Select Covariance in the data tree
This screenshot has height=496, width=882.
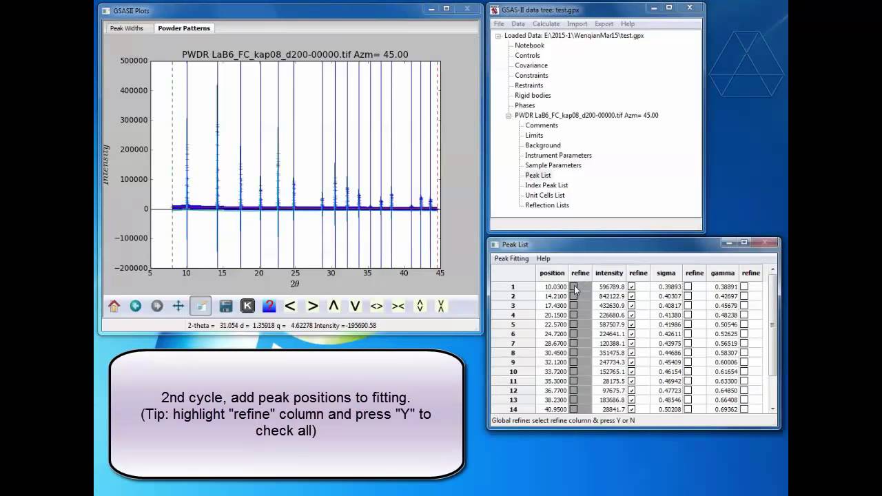pyautogui.click(x=531, y=65)
